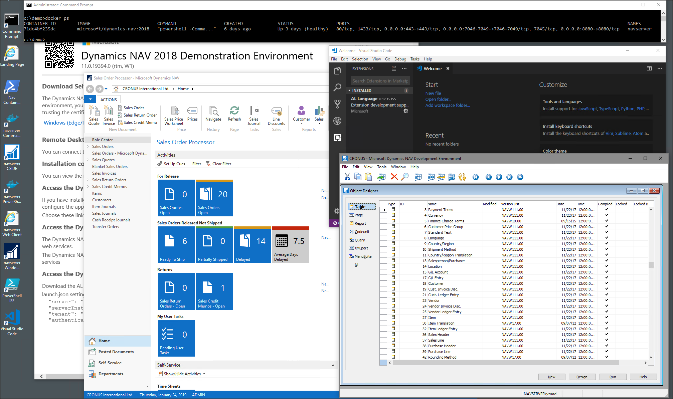Open PowerShell ISE desktop shortcut
This screenshot has width=673, height=399.
[12, 290]
